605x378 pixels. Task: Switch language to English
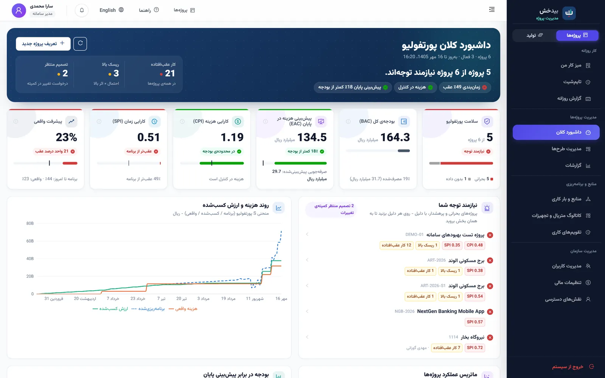(x=112, y=10)
